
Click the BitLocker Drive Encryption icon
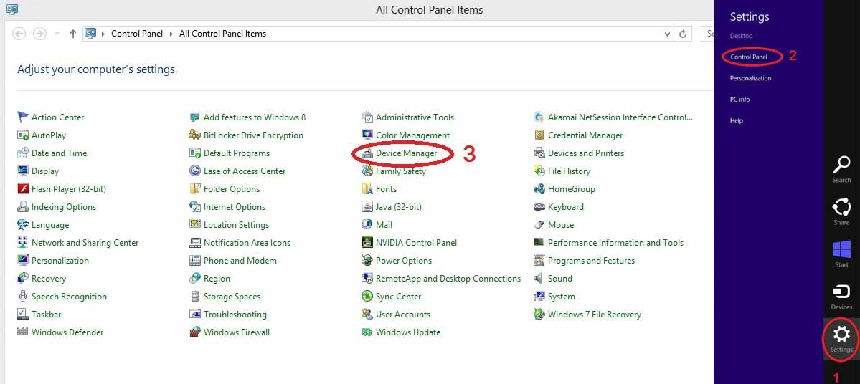coord(194,135)
